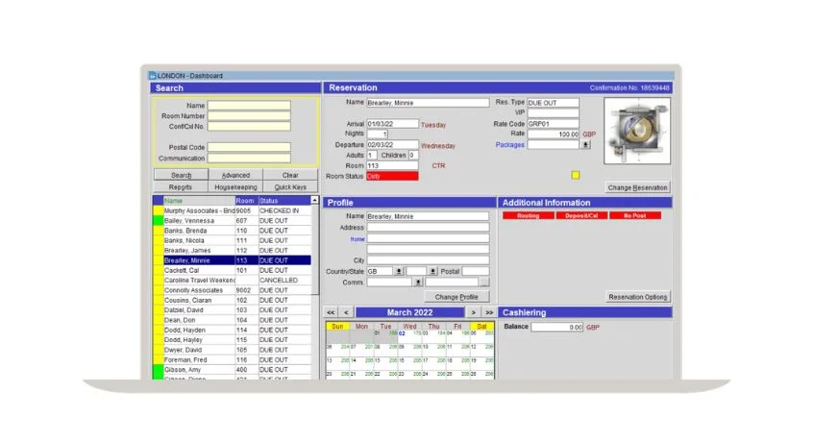Click the red Deposit/Cxl indicator
This screenshot has width=814, height=442.
[581, 215]
